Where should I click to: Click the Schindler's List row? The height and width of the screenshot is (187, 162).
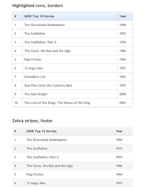73,77
